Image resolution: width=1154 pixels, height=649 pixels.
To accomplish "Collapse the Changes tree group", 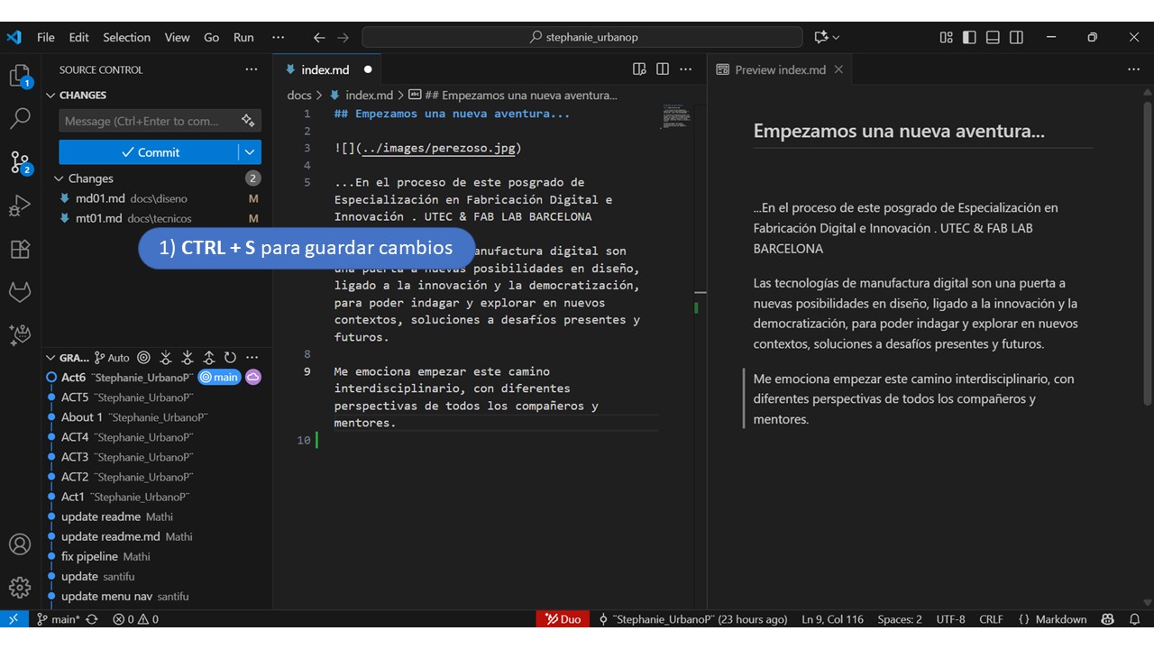I will (x=60, y=178).
